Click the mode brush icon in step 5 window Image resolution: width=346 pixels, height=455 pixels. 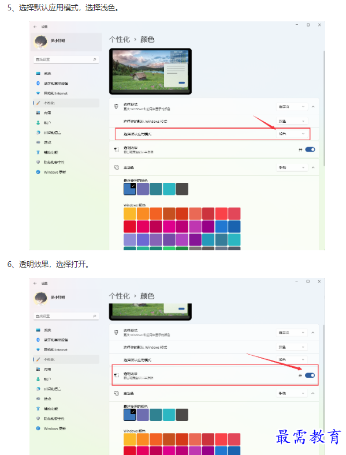click(x=116, y=107)
